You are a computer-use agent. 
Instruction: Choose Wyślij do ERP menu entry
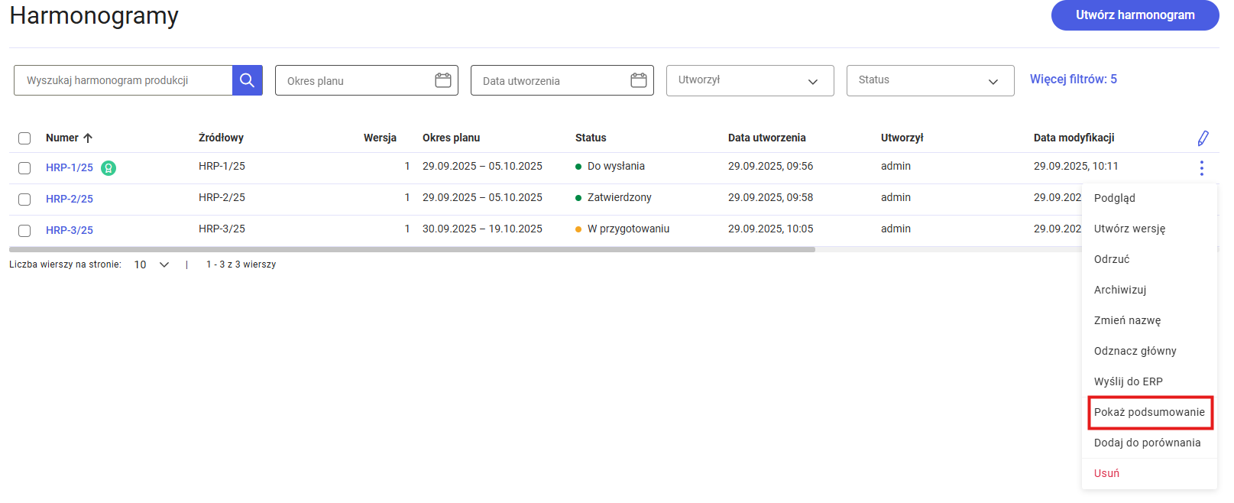1149,381
